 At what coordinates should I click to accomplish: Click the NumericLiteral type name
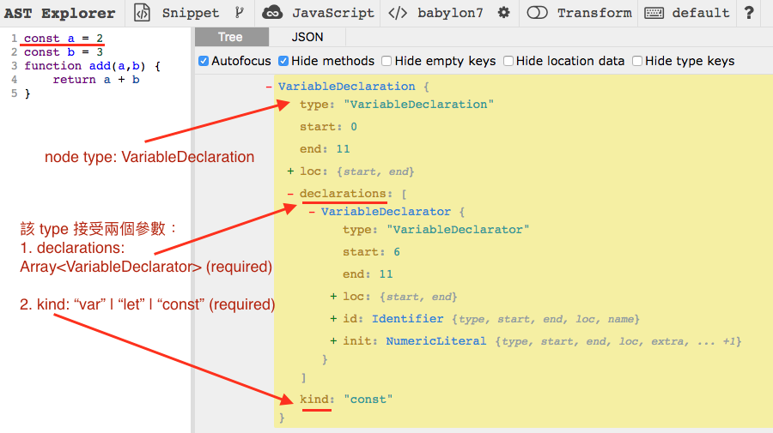coord(435,341)
